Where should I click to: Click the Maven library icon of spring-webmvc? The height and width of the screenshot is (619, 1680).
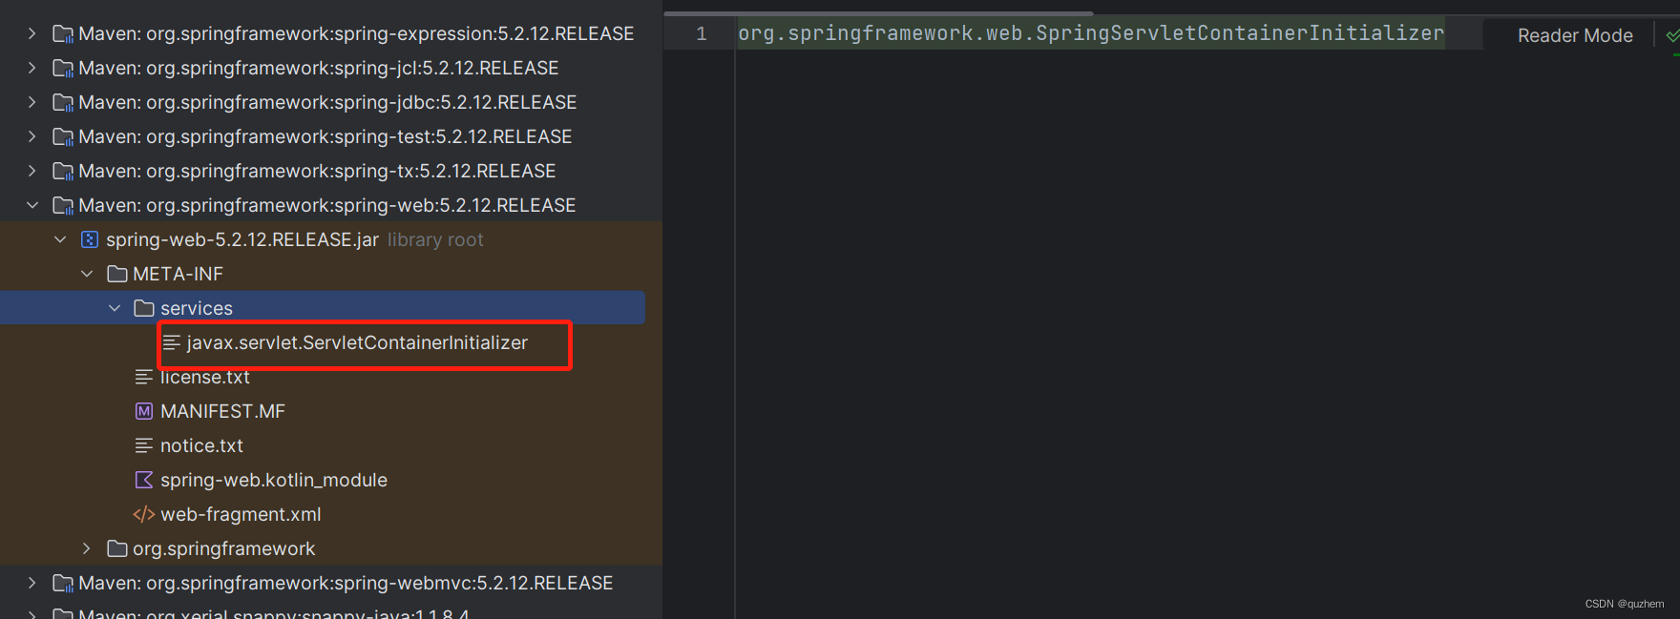point(62,583)
